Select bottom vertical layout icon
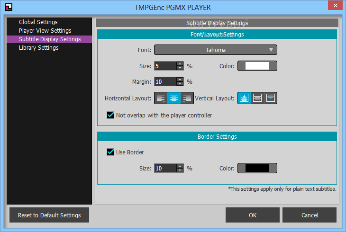 tap(244, 98)
